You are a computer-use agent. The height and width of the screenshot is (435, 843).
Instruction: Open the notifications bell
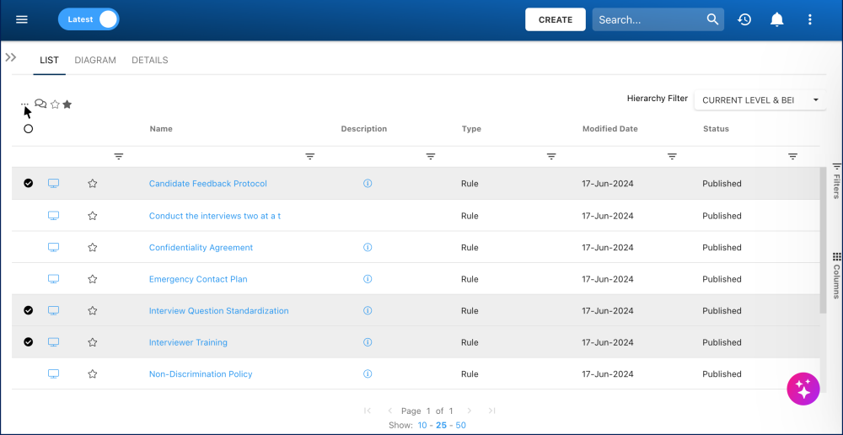(777, 20)
